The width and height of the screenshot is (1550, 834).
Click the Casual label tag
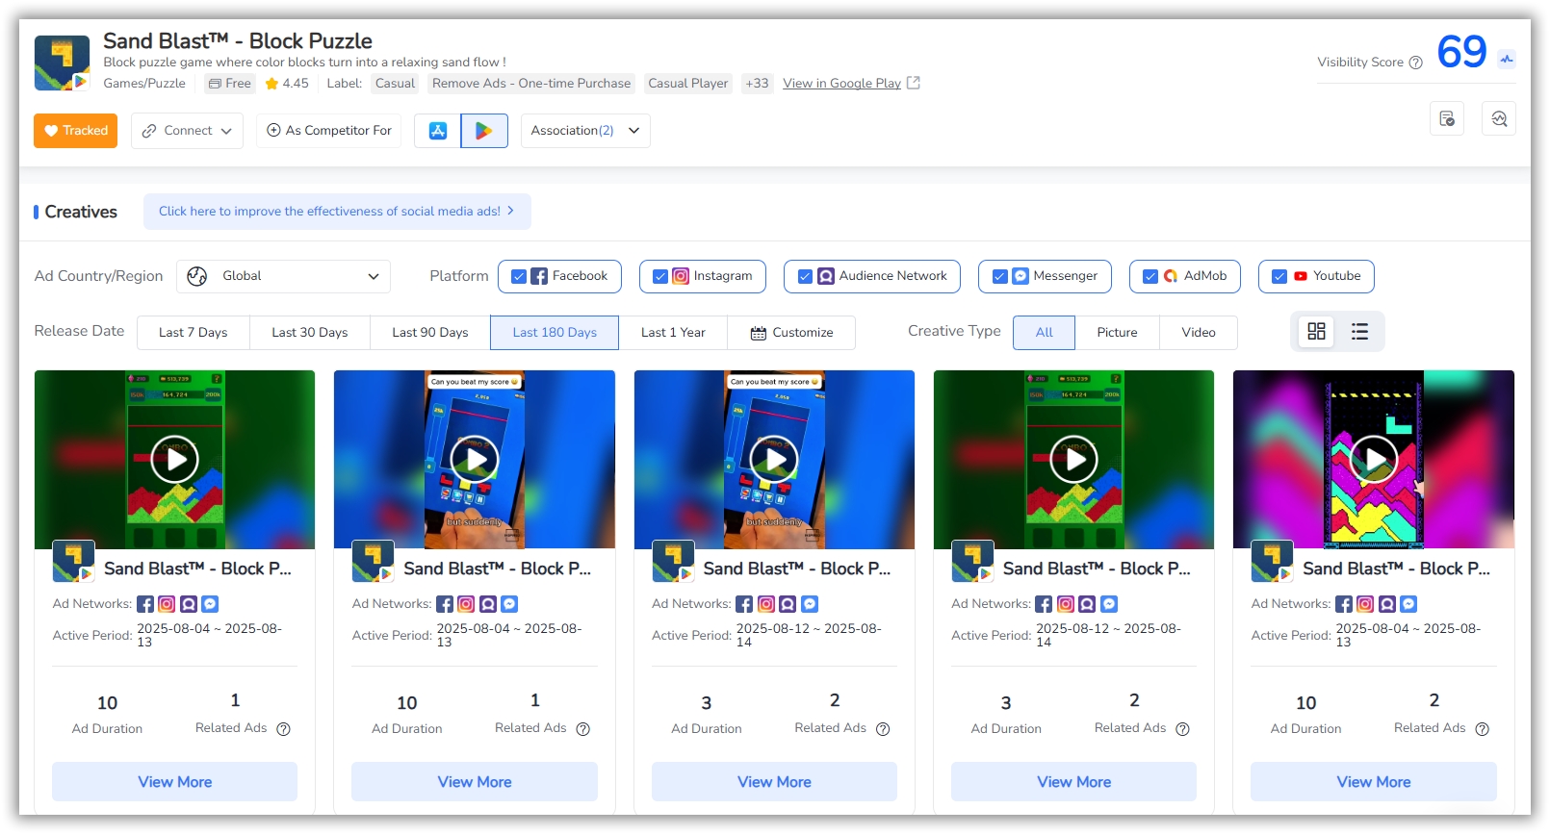395,84
